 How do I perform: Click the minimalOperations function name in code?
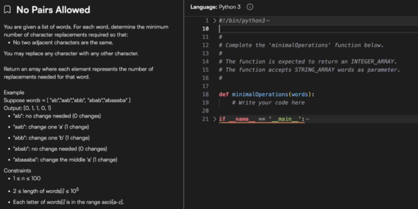pyautogui.click(x=259, y=94)
